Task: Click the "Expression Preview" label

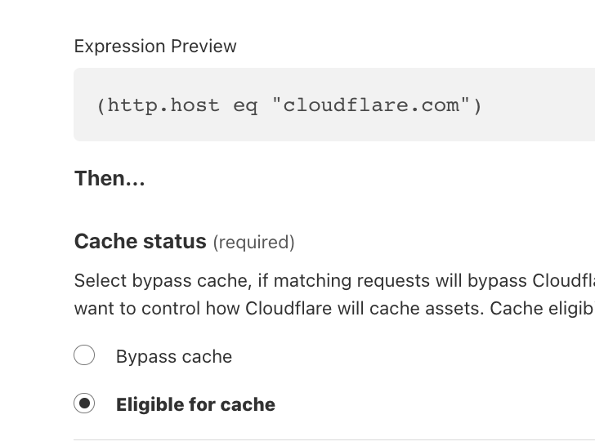Action: 155,47
